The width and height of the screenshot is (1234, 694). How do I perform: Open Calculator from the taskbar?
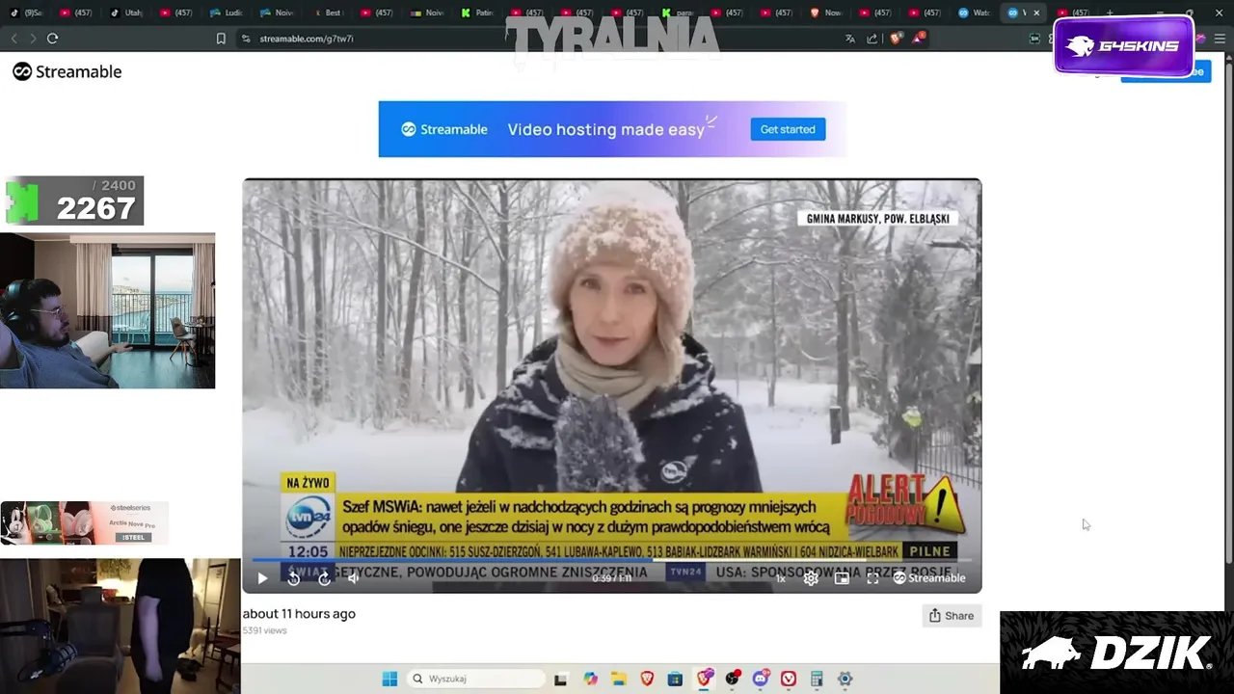(817, 679)
